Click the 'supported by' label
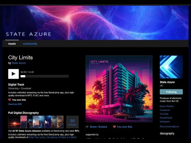The width and height of the screenshot is (191, 143). [92, 135]
